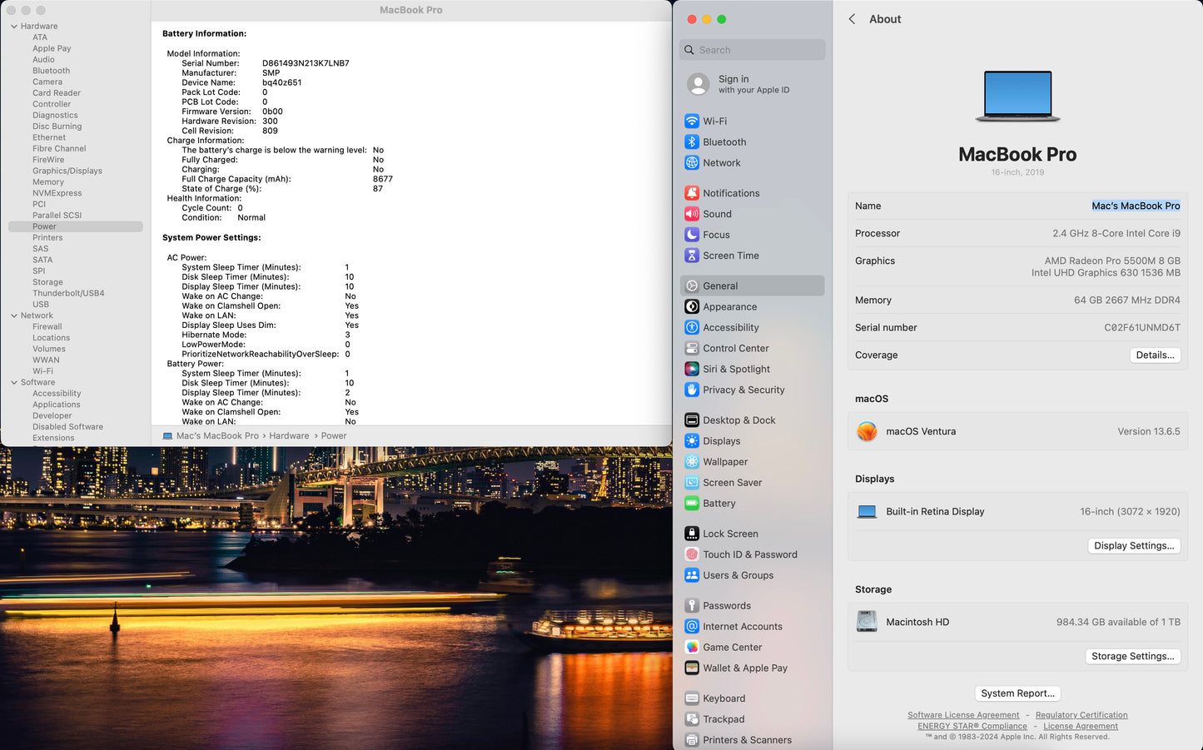Click the Wi-Fi icon in Settings sidebar

691,121
